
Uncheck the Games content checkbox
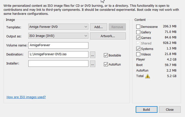point(138,38)
